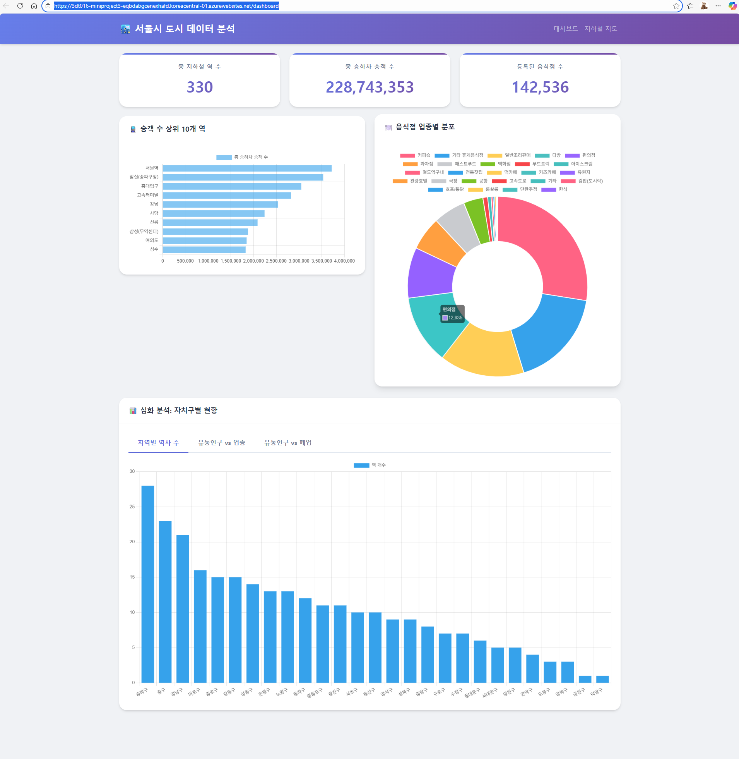
Task: View site information lock icon
Action: pyautogui.click(x=48, y=6)
